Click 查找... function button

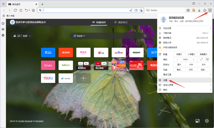[179, 70]
